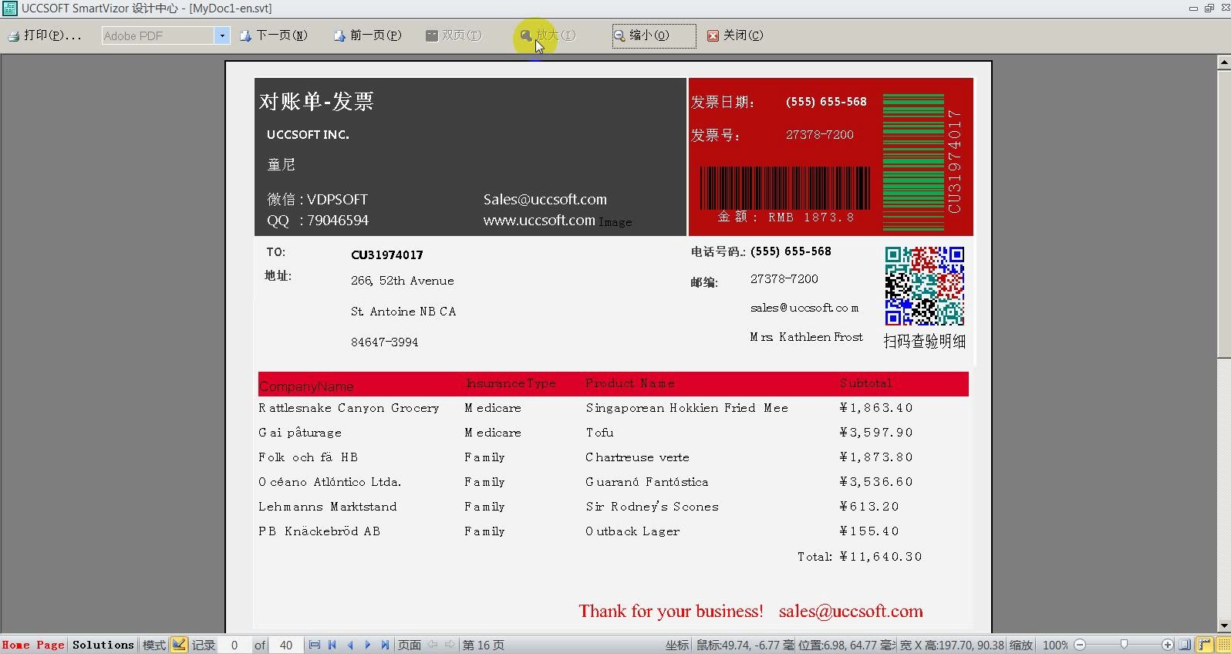Close the preview with 关闭 button
1231x654 pixels.
[x=735, y=35]
